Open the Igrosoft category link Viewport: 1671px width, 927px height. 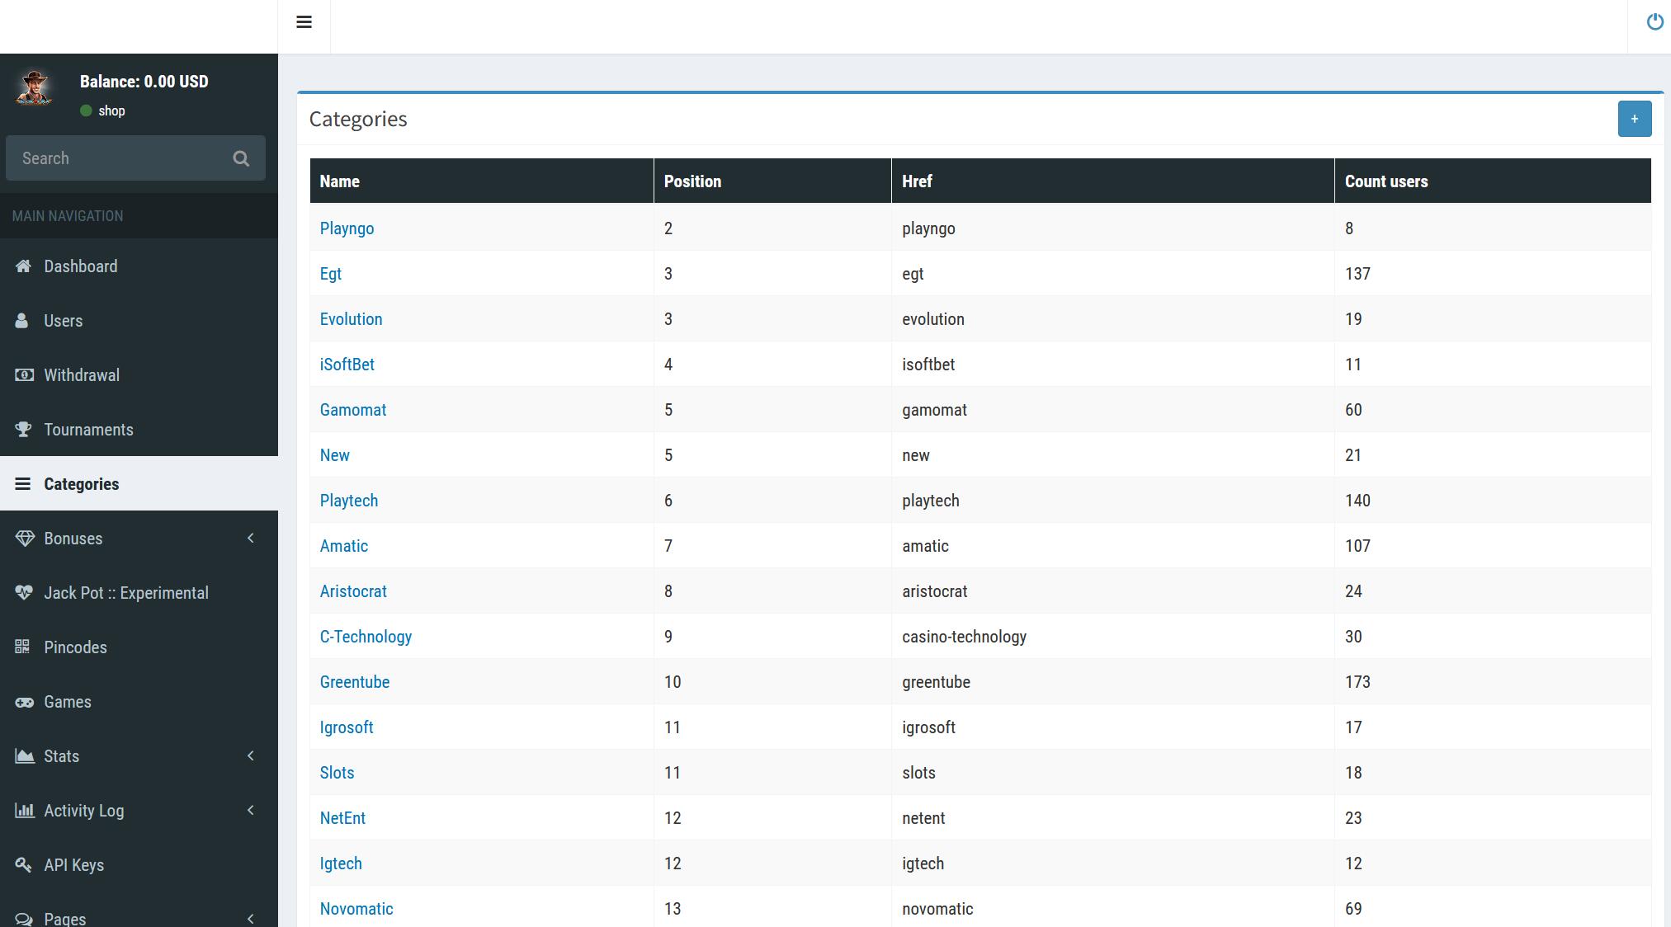tap(347, 727)
